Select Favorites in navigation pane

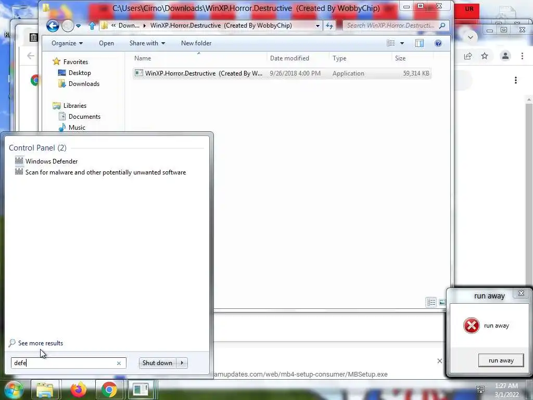[x=70, y=61]
